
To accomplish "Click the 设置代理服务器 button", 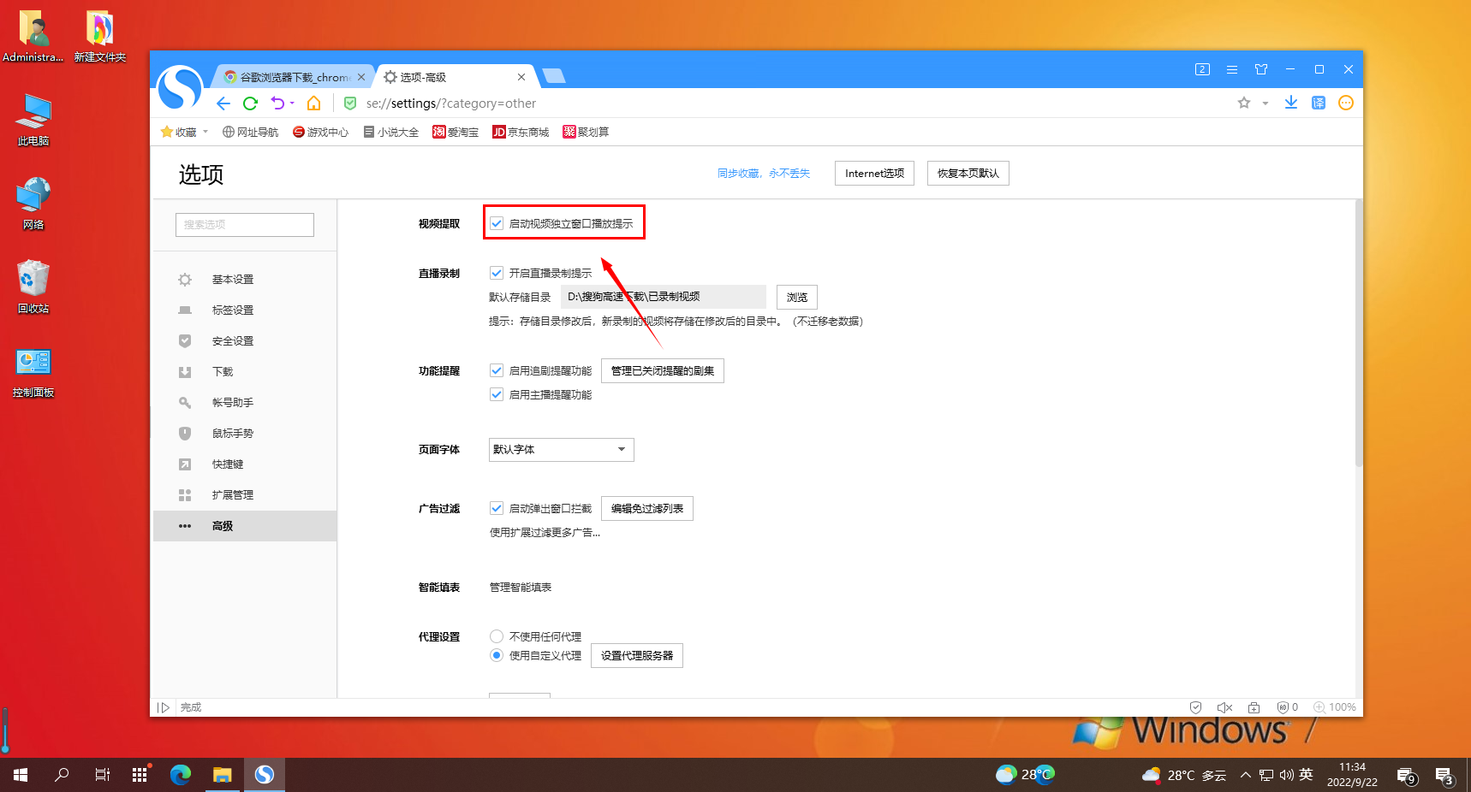I will (x=637, y=655).
